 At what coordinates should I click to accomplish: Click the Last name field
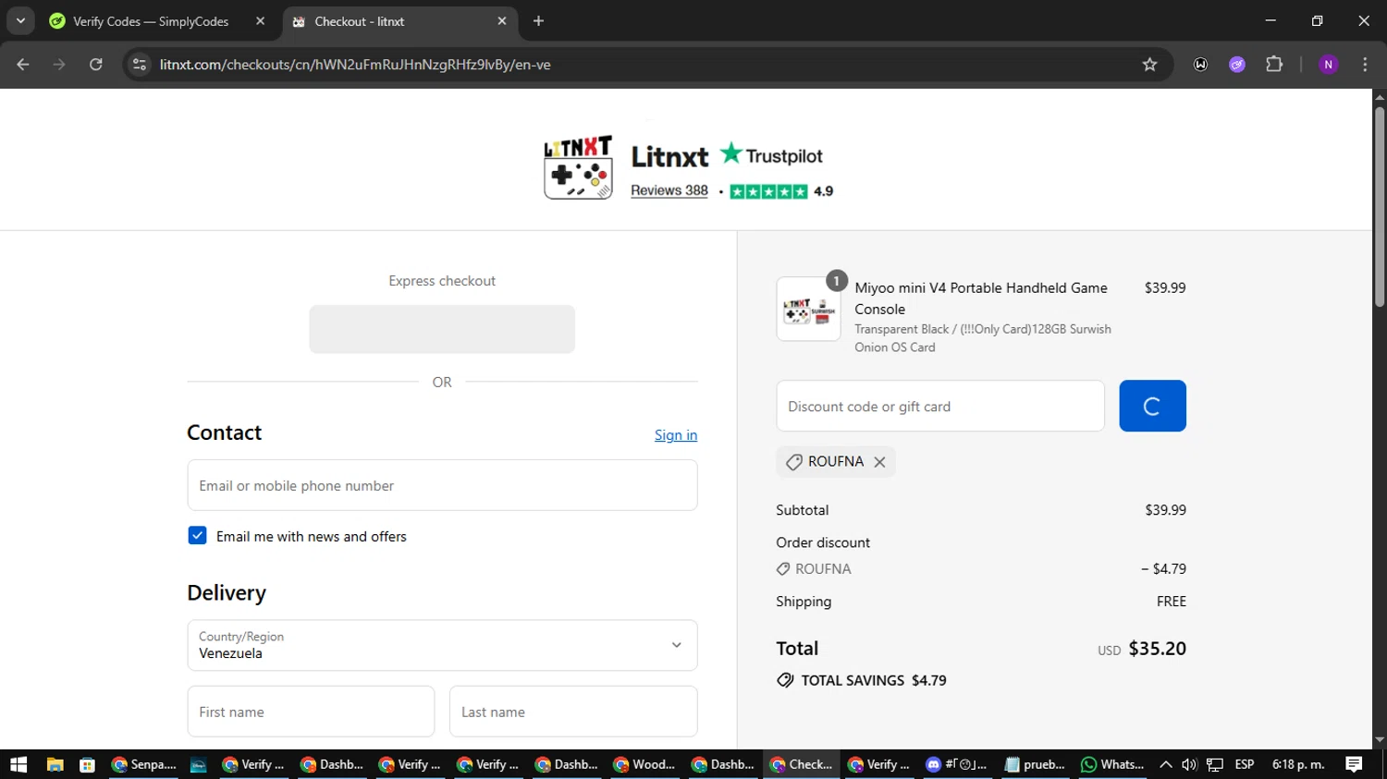point(573,712)
